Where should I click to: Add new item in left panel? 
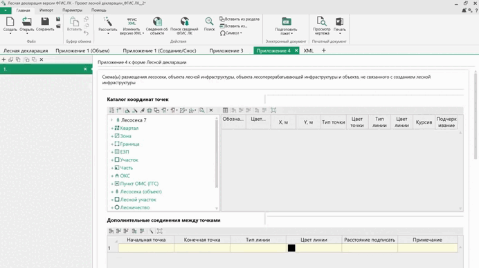(x=3, y=59)
